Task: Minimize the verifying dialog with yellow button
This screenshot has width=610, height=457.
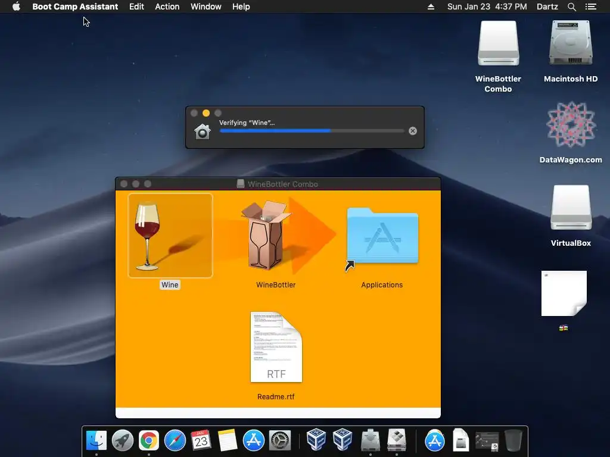Action: pos(206,113)
